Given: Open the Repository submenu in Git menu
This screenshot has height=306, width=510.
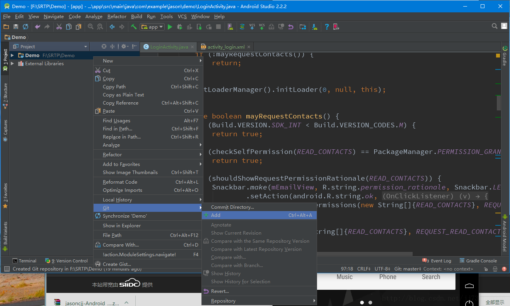Looking at the screenshot, I should tap(259, 301).
